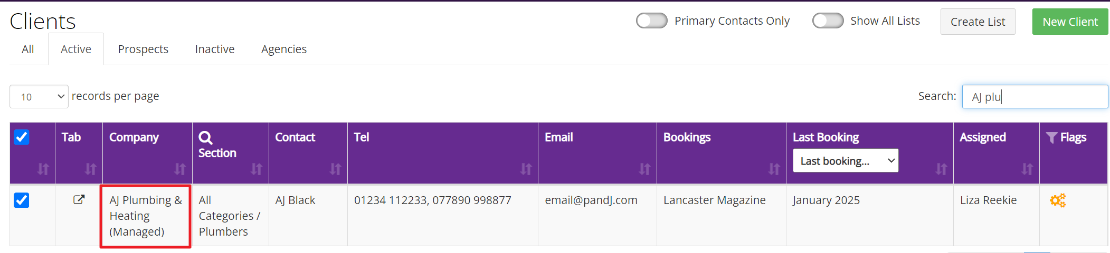Click the orange flags gear icon

[x=1058, y=200]
